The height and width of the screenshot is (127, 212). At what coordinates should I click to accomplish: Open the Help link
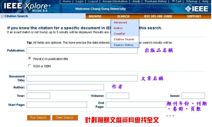205,1
